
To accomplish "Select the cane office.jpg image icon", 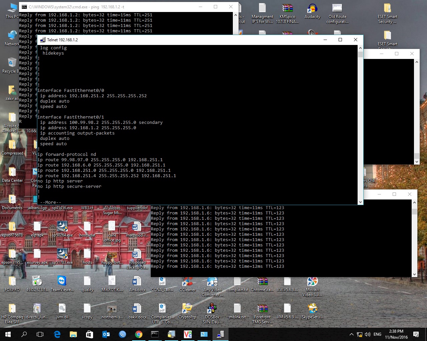I will pyautogui.click(x=112, y=232).
